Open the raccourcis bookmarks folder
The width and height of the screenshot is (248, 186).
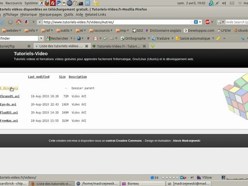(x=101, y=30)
